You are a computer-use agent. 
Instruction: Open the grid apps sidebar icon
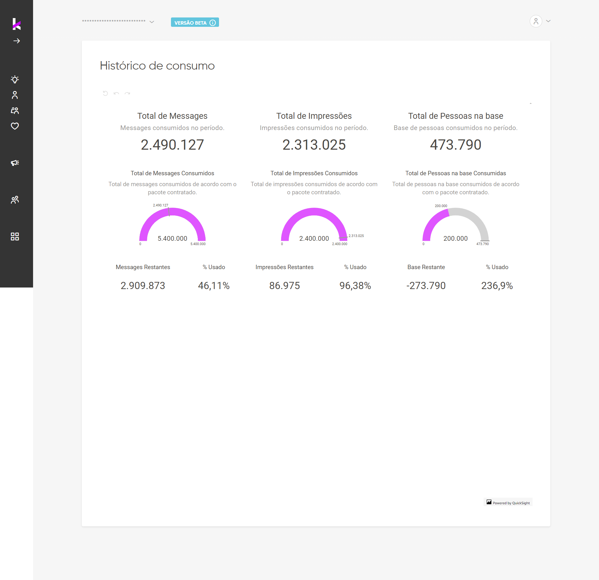pyautogui.click(x=15, y=236)
